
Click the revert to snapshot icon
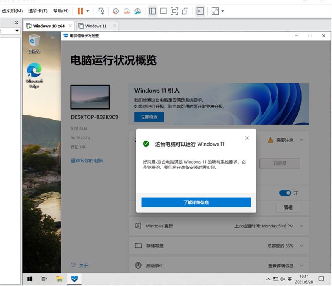[x=127, y=11]
